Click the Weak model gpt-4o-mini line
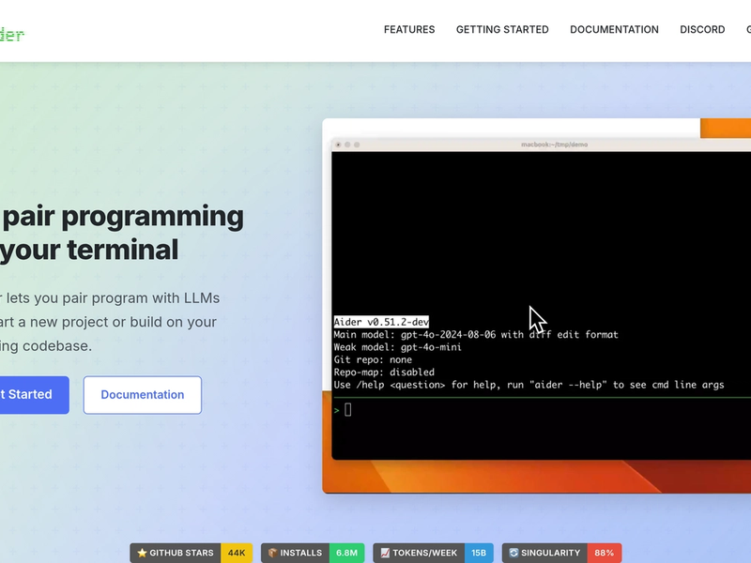This screenshot has height=563, width=751. [x=397, y=347]
